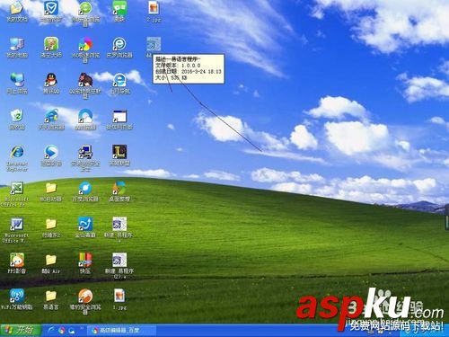Launch Internet Explorer from the desktop
The height and width of the screenshot is (337, 449).
(17, 158)
